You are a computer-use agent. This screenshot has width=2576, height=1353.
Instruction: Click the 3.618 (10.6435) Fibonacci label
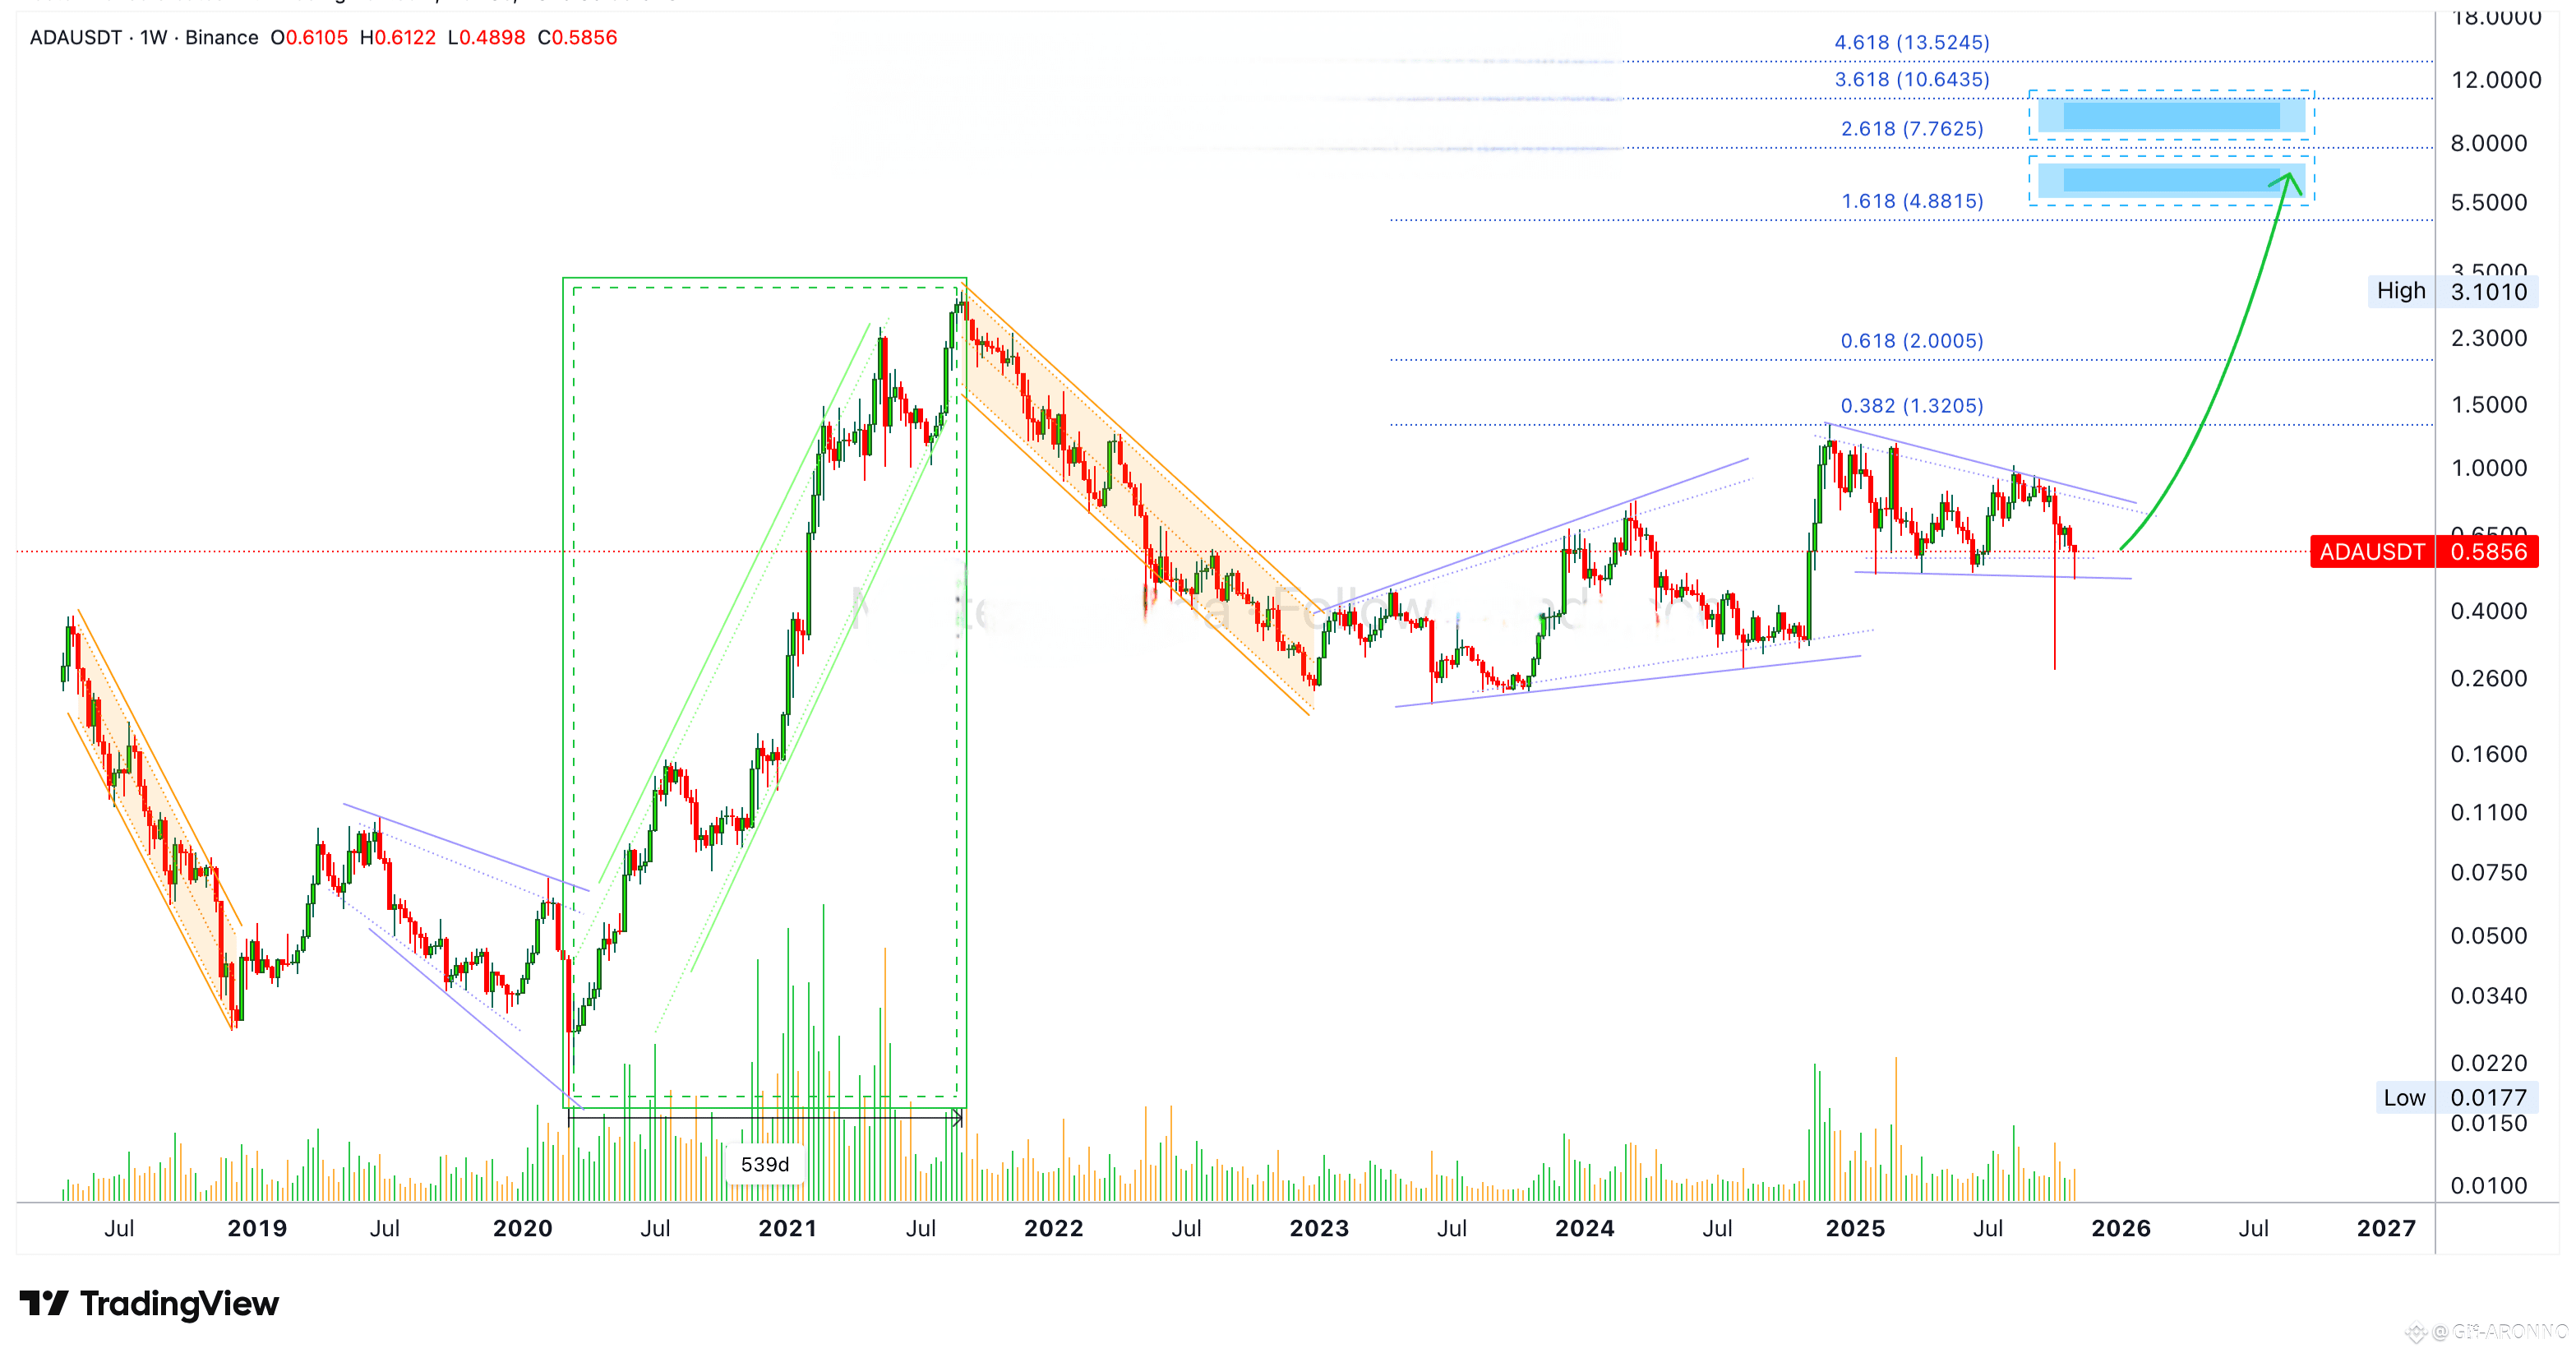click(x=1911, y=79)
